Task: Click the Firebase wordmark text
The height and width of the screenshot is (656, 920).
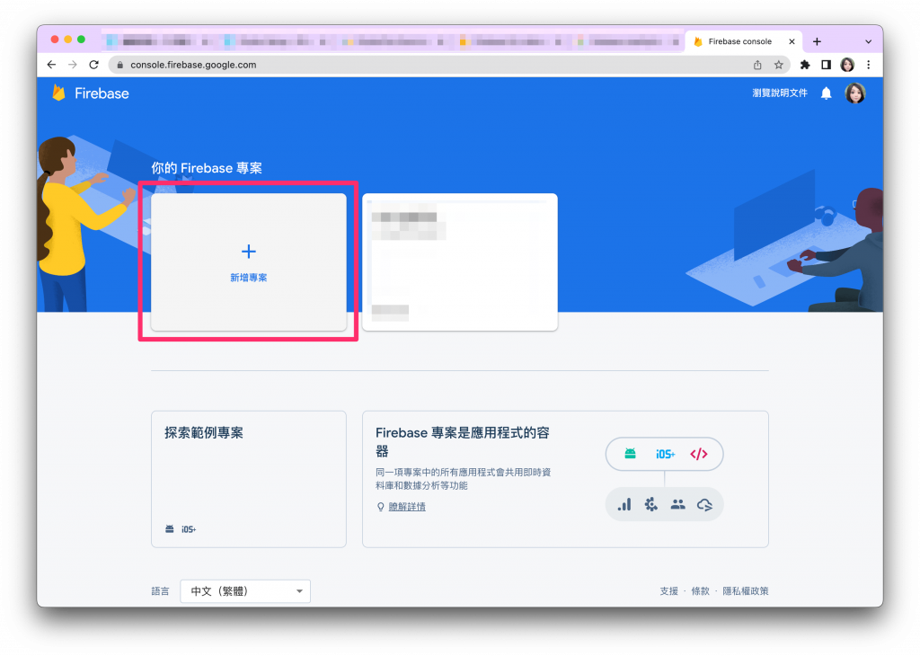Action: (x=102, y=93)
